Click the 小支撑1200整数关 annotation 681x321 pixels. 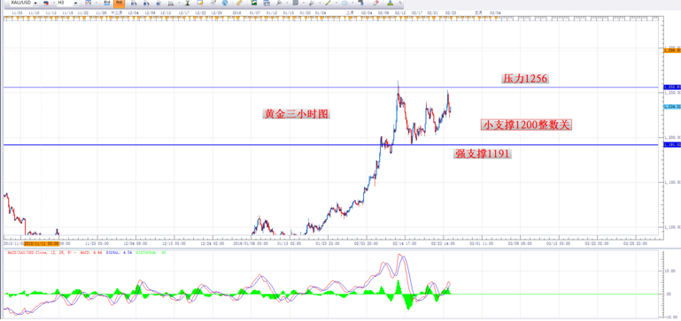point(526,125)
